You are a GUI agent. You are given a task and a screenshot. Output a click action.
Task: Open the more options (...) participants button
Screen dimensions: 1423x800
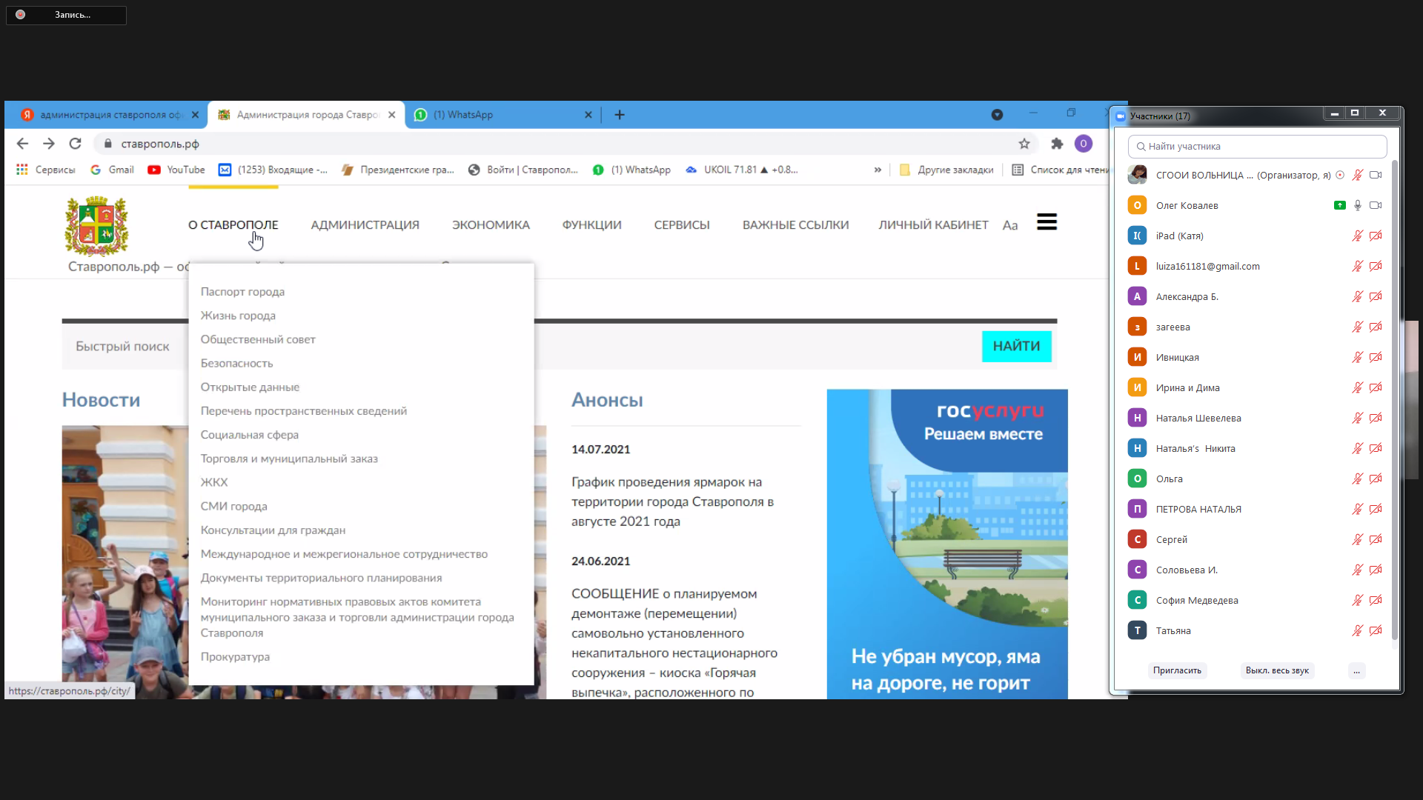click(1356, 671)
